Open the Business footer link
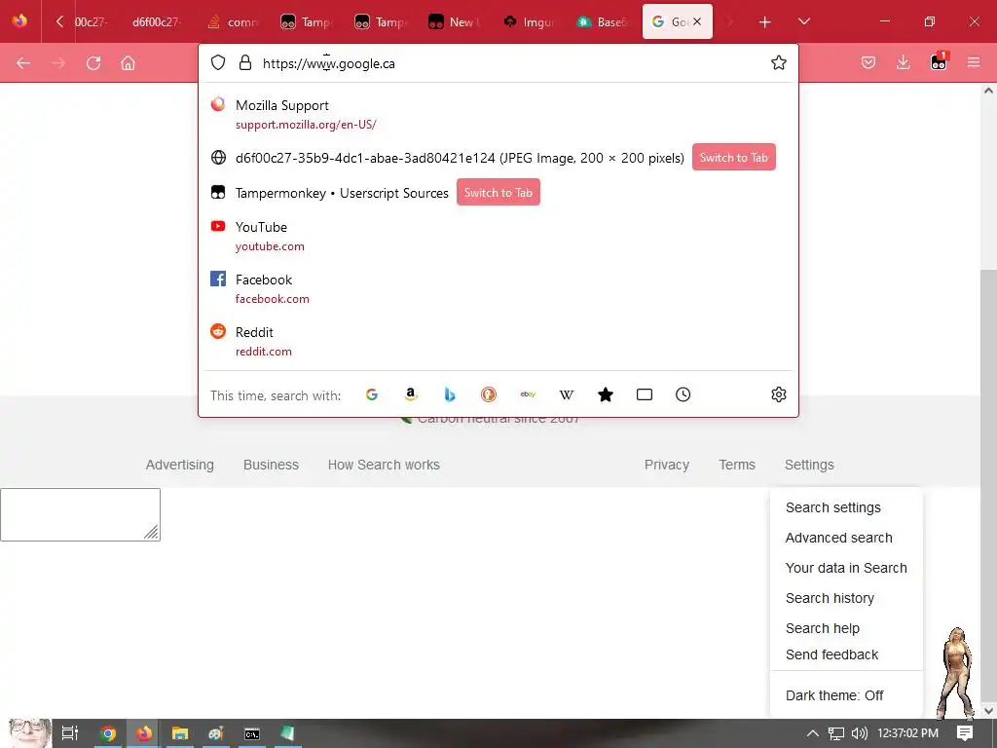Screen dimensions: 997x748 271,465
